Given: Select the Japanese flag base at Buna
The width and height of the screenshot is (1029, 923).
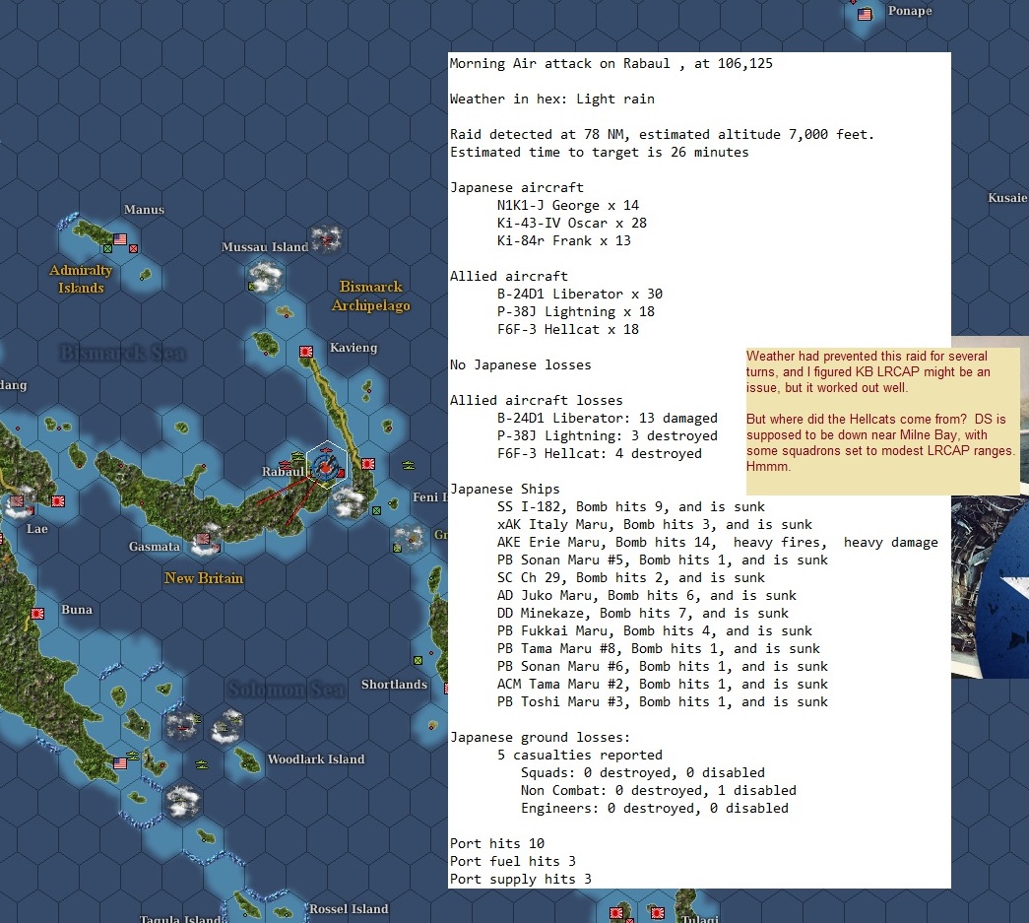Looking at the screenshot, I should (38, 613).
